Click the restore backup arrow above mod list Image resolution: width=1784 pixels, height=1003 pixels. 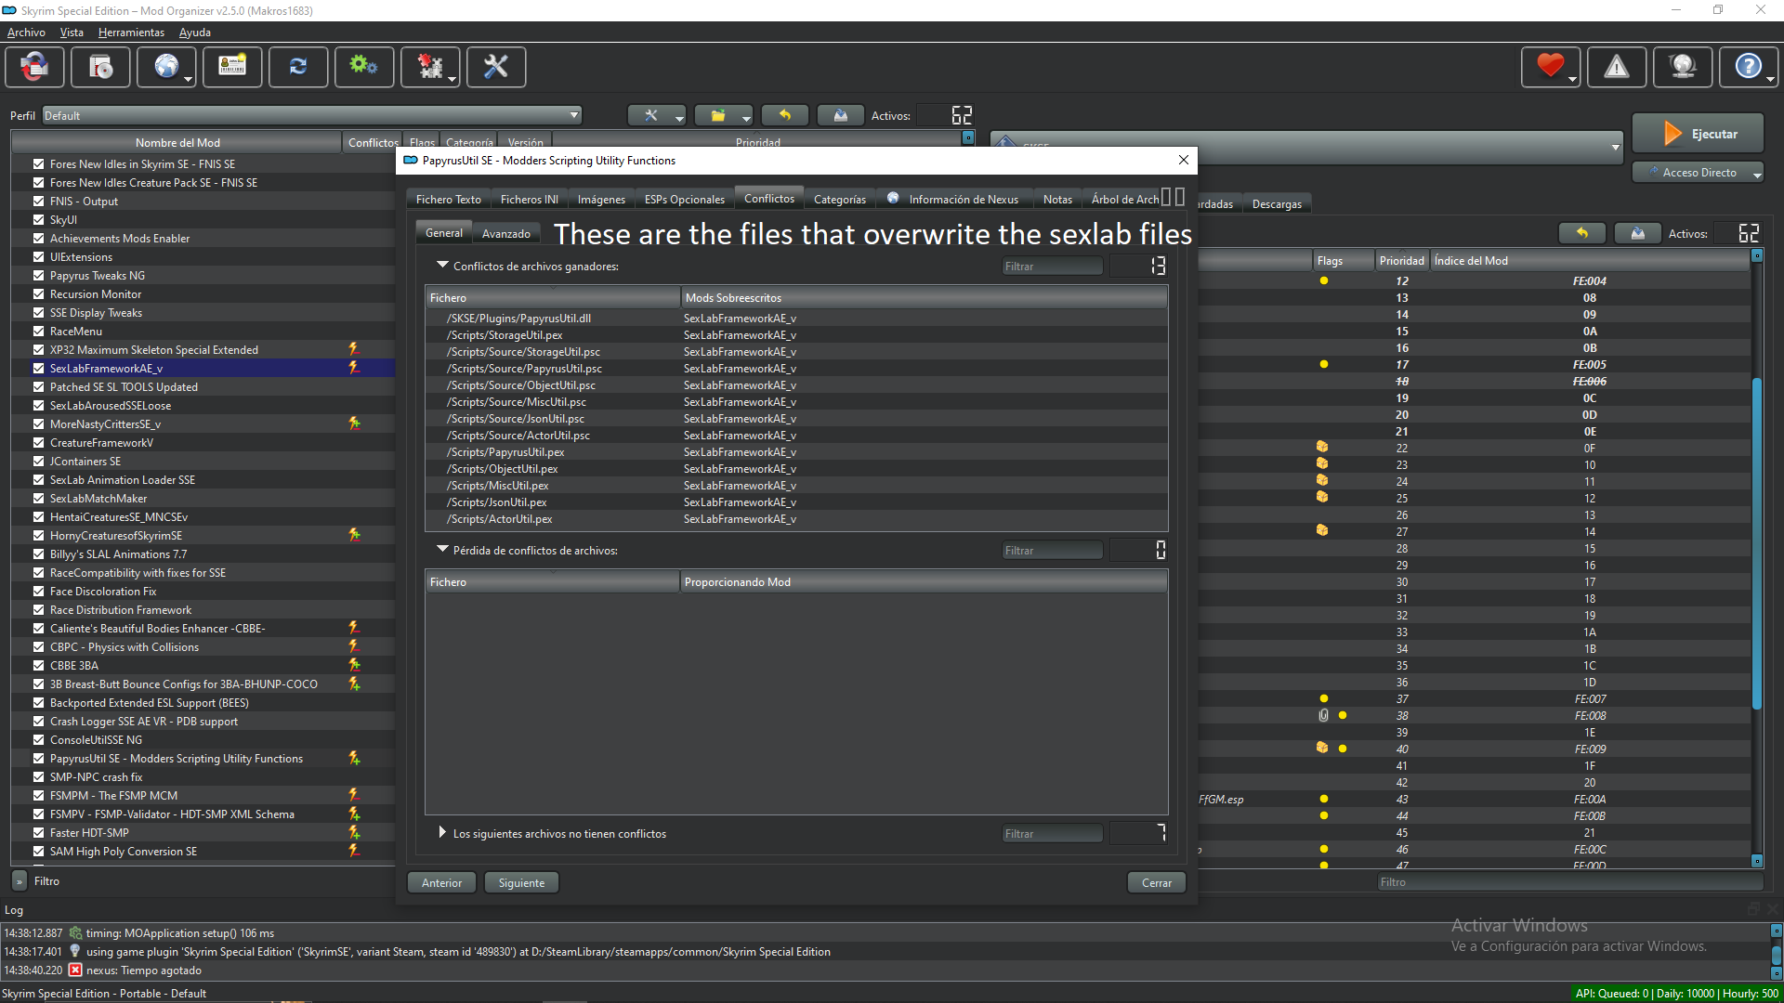(784, 115)
